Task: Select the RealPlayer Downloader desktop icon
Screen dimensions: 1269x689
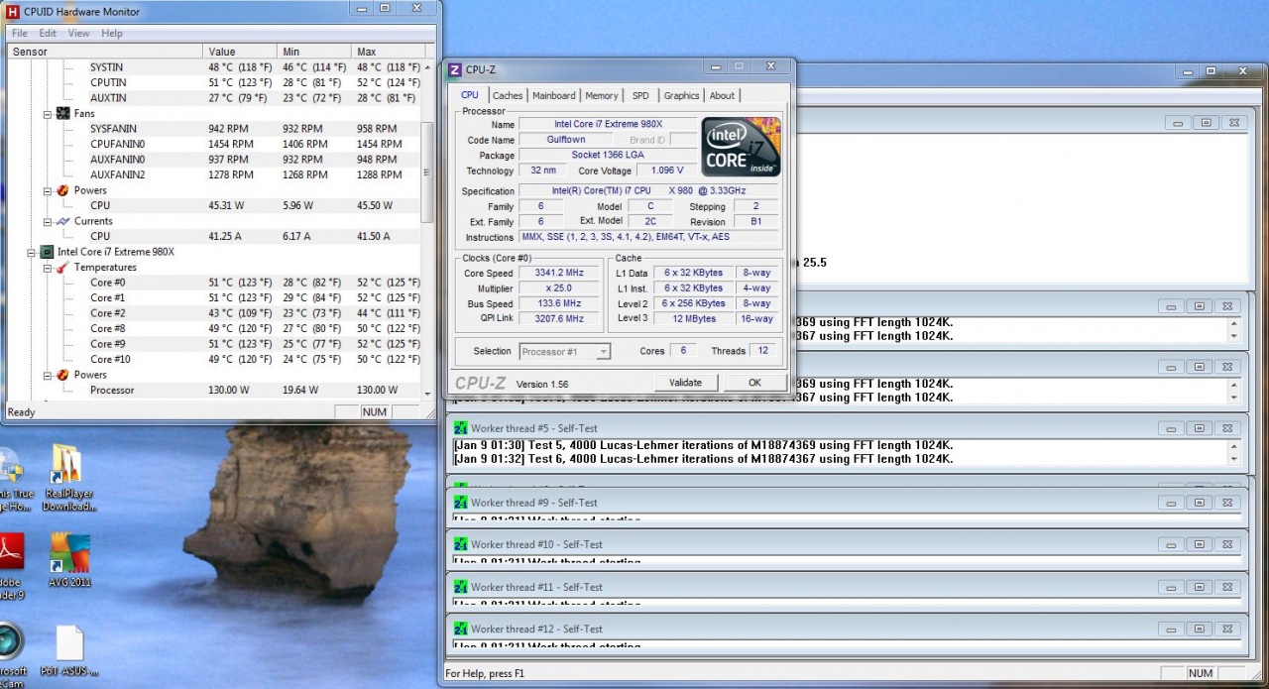Action: tap(67, 479)
